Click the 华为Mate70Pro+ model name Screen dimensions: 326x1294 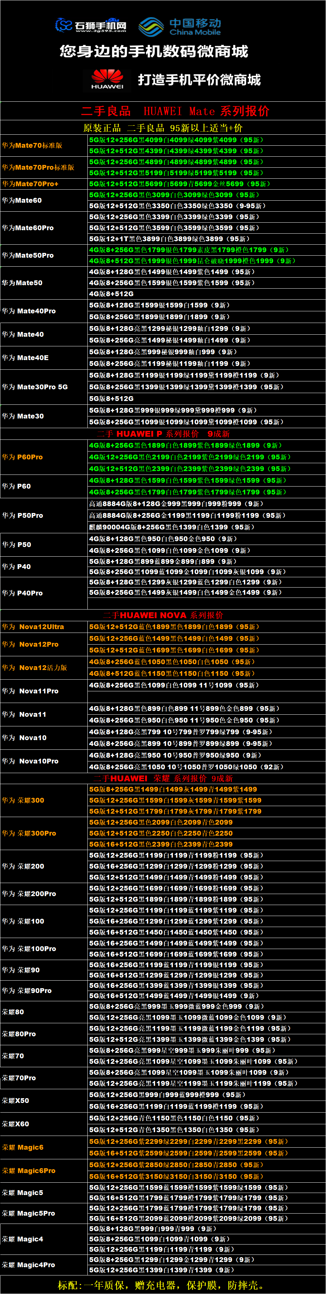(x=30, y=184)
